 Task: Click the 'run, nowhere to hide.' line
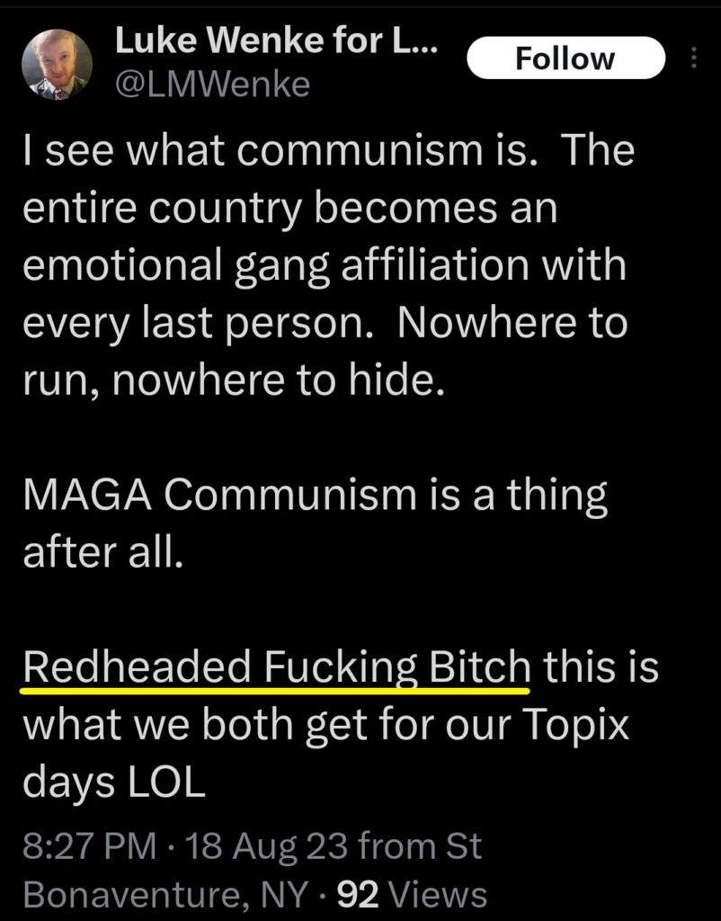click(234, 380)
